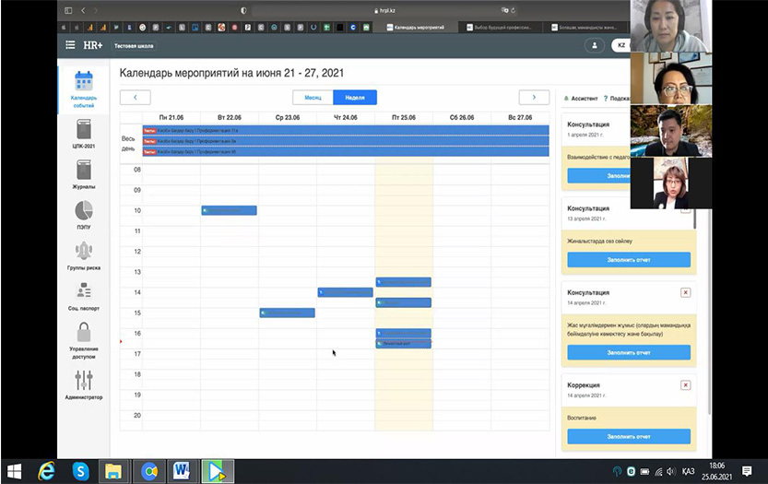Select the Tuesday 10:00 calendar event
Viewport: 768px width, 484px height.
point(229,210)
